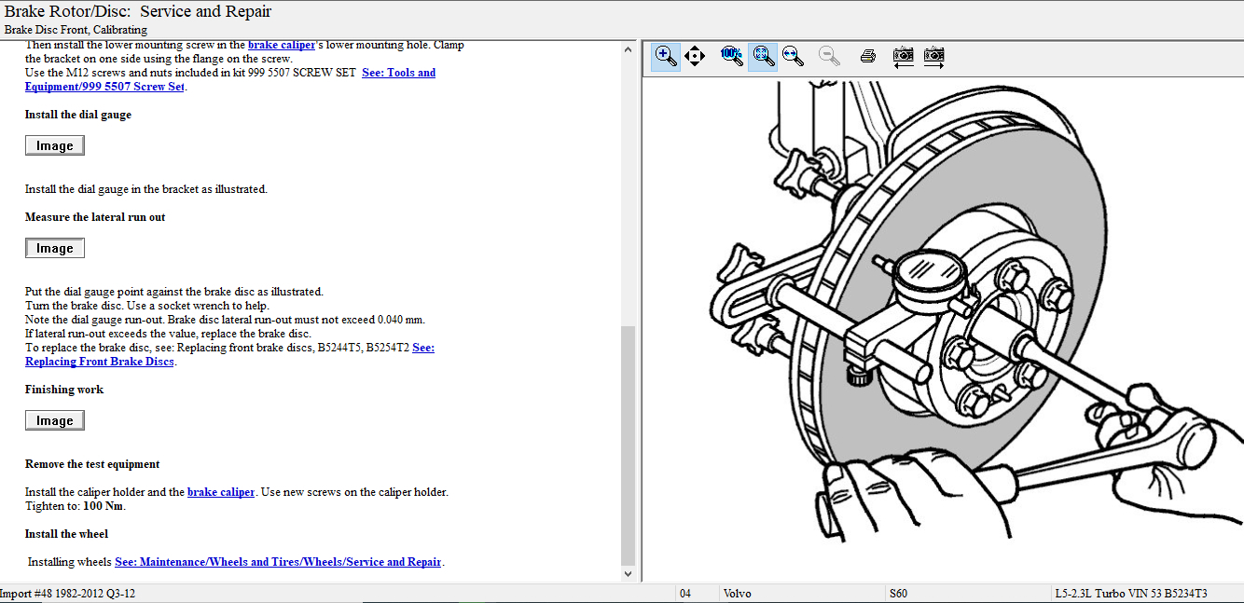1244x603 pixels.
Task: Open the Wheels Service and Repair link
Action: point(278,562)
